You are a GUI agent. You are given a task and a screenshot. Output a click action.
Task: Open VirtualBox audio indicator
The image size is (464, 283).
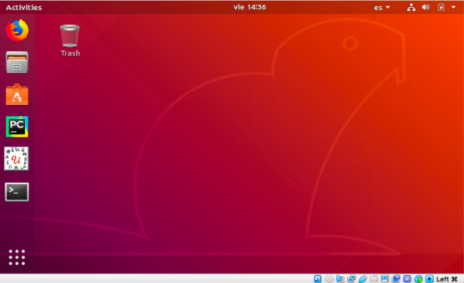(x=340, y=278)
